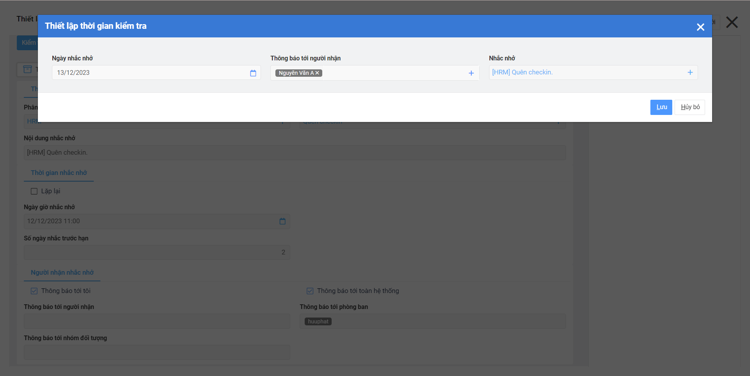Close the Thiết lập thời gian kiểm tra dialog

[700, 27]
